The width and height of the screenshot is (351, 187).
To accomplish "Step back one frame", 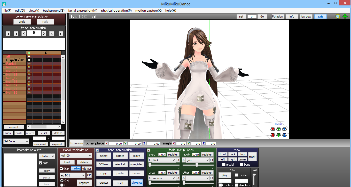I will (x=24, y=34).
